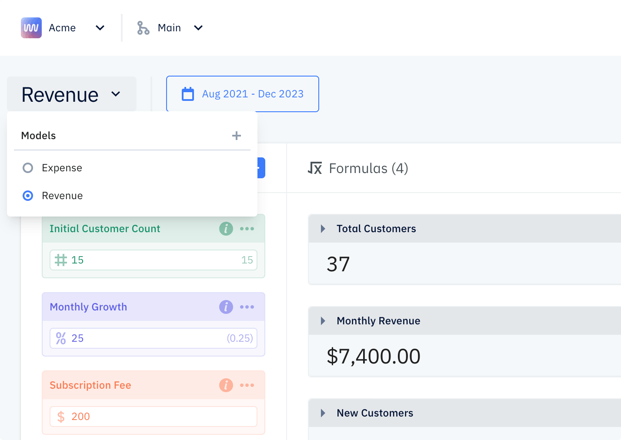Click info icon on Initial Customer Count
Image resolution: width=621 pixels, height=440 pixels.
coord(226,229)
